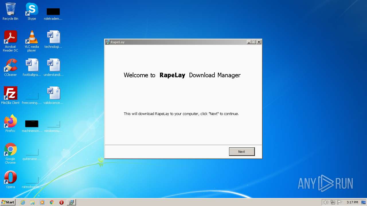Open Windows Explorer from the taskbar
Screen dimensions: 367x206
tap(32, 202)
